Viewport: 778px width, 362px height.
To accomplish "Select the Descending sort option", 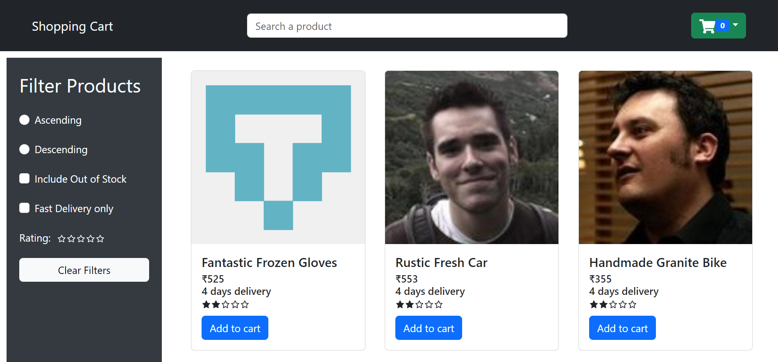I will [25, 149].
